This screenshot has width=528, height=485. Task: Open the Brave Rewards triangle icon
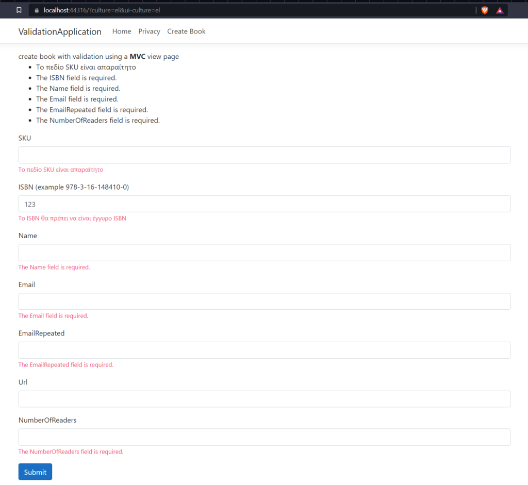[x=500, y=9]
